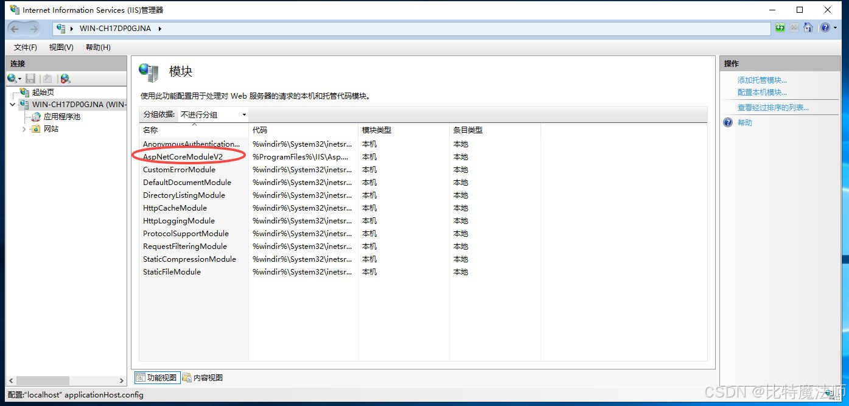Collapse the WIN-CH17DP0GJNA server node

pyautogui.click(x=13, y=104)
